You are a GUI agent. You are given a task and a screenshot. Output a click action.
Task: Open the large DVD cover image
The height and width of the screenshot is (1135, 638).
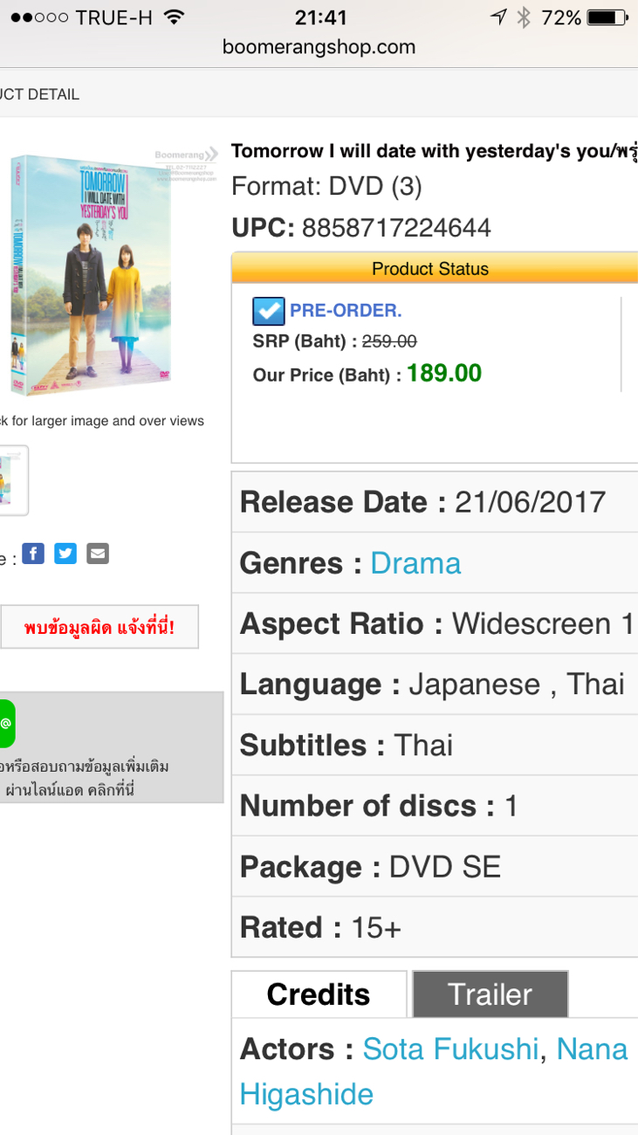92,275
